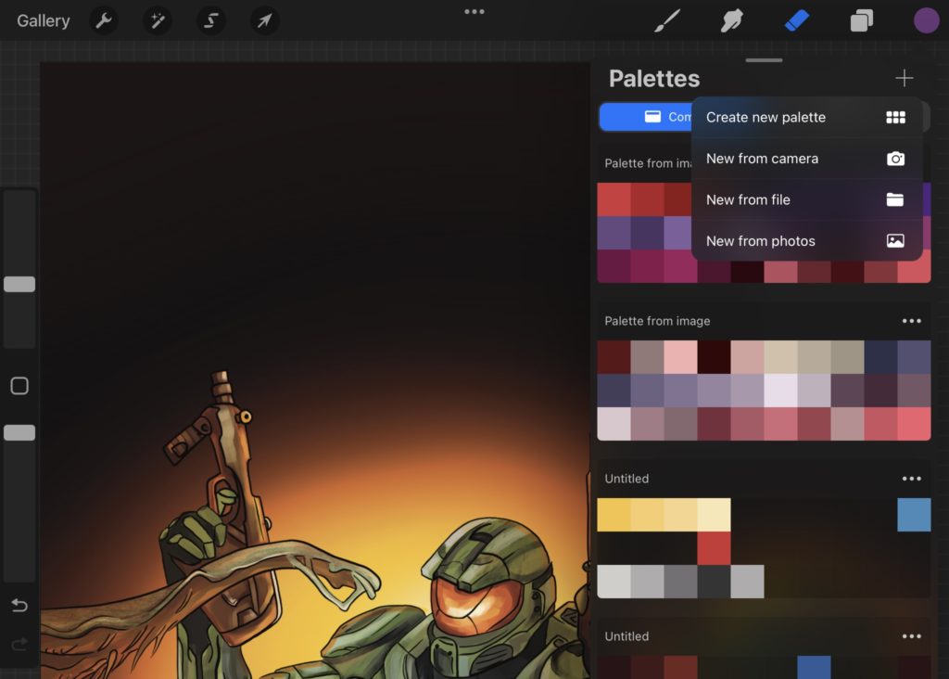Choose New from photos

(807, 241)
